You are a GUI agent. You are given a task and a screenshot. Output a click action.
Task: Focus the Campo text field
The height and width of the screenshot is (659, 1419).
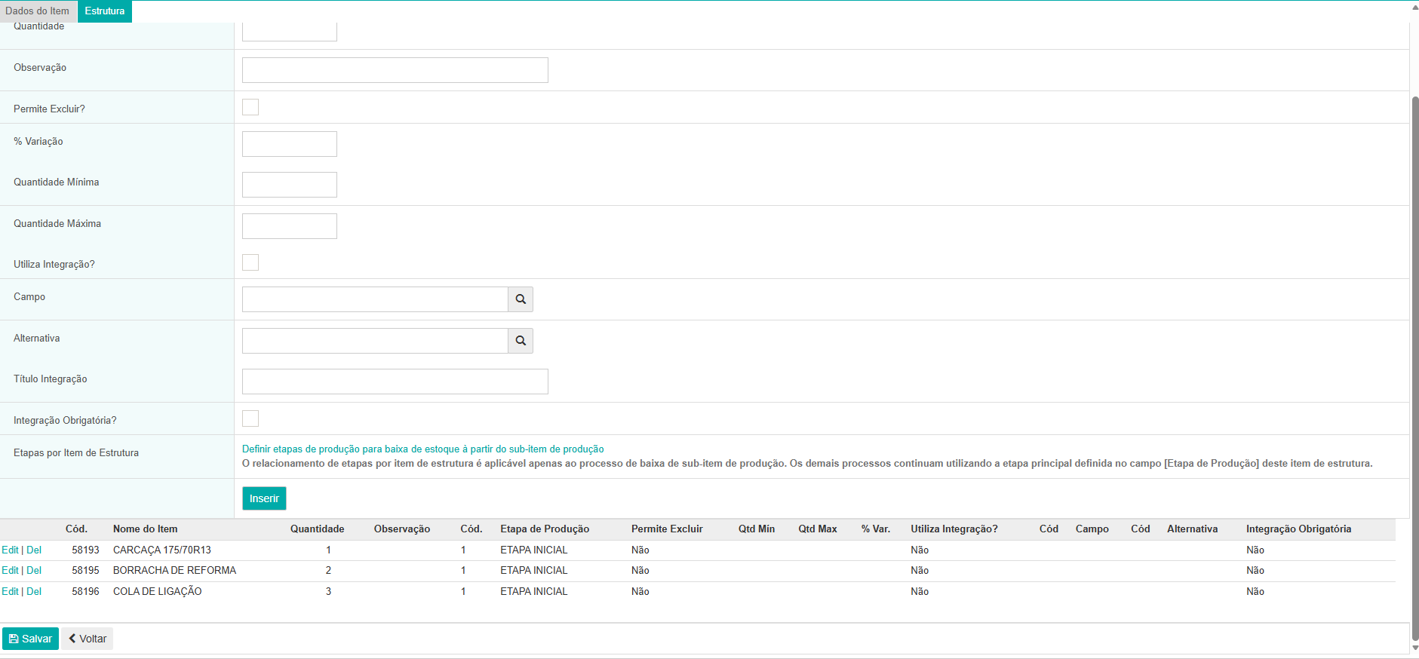[x=375, y=299]
